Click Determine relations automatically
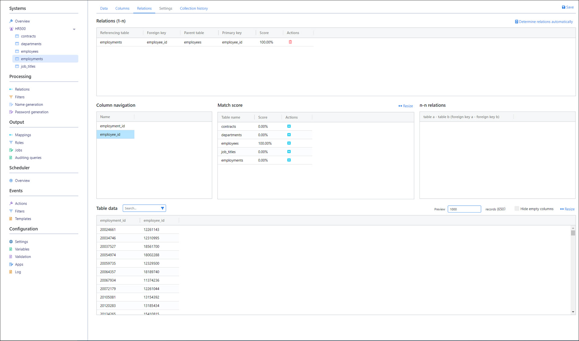The image size is (579, 341). [x=543, y=22]
